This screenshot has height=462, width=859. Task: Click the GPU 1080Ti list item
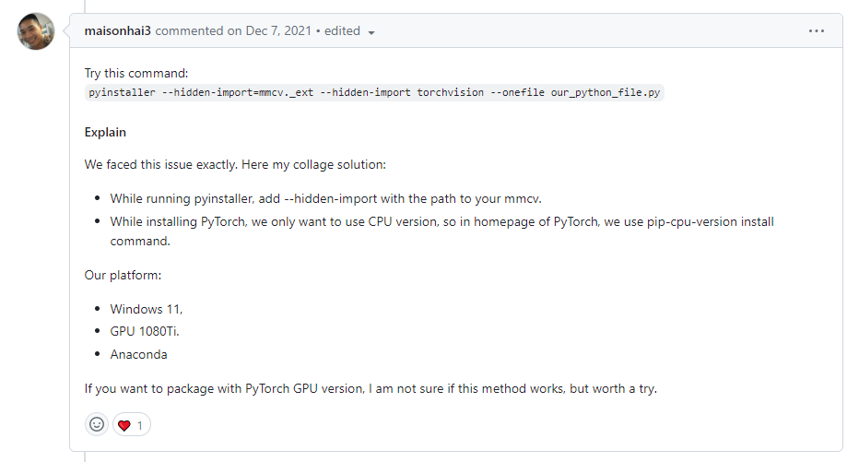(x=145, y=332)
